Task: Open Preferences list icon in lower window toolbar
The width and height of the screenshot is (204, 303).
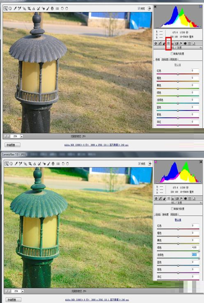Action: click(58, 164)
